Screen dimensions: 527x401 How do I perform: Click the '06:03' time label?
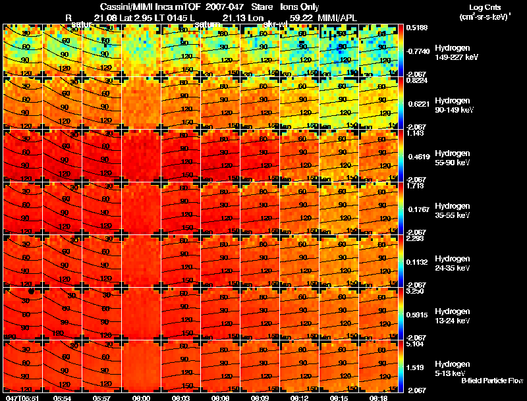pyautogui.click(x=180, y=398)
